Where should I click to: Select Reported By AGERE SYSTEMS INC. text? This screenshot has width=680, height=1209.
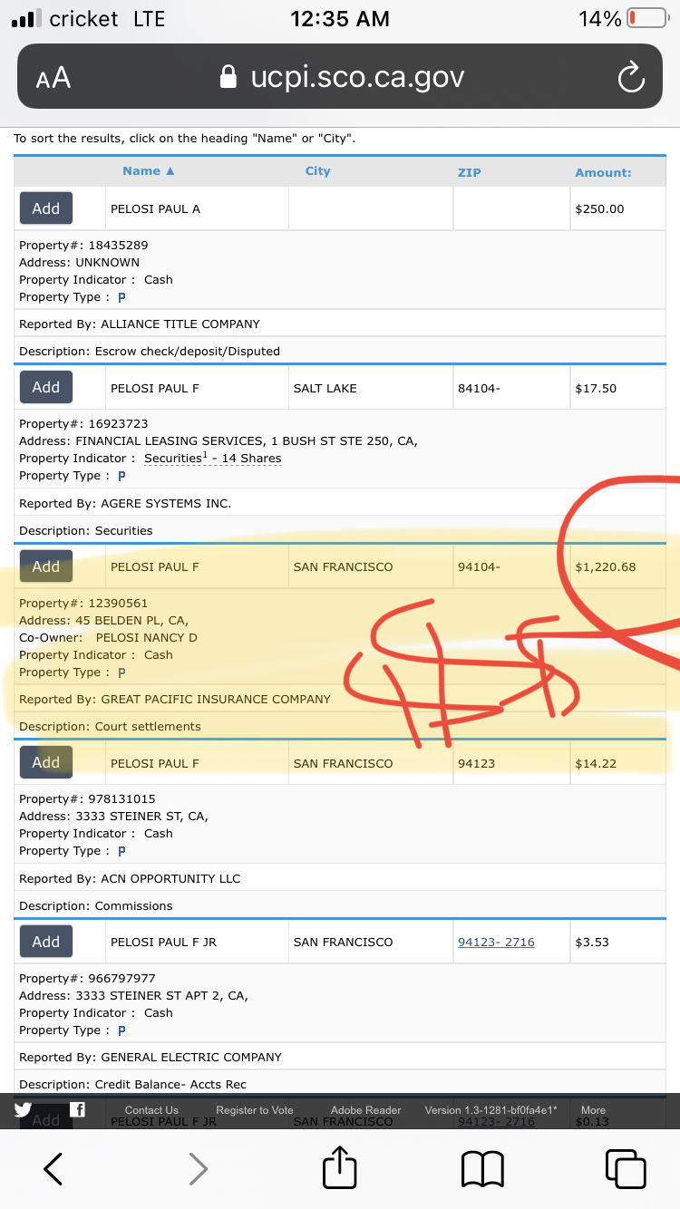[x=125, y=503]
